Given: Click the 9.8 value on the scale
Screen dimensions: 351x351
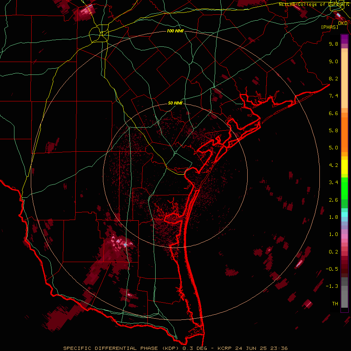Looking at the screenshot, I should [333, 44].
